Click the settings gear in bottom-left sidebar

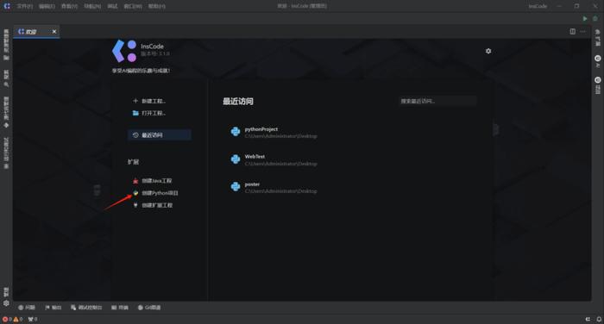[x=6, y=303]
